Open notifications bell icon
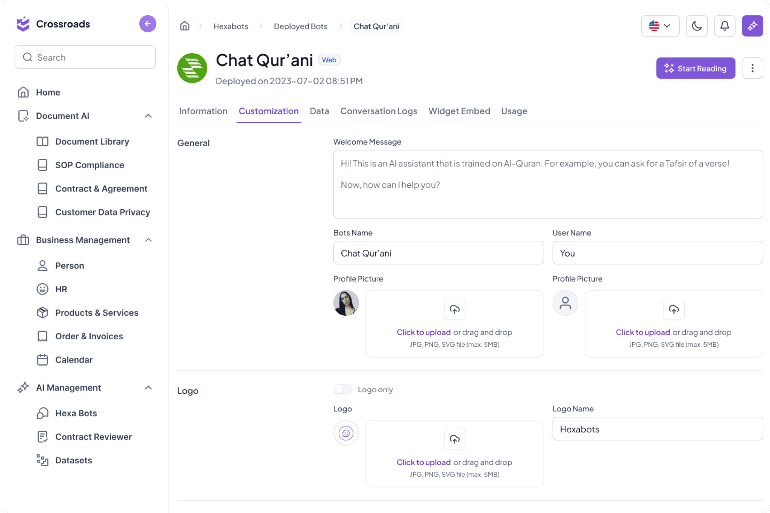 point(725,26)
